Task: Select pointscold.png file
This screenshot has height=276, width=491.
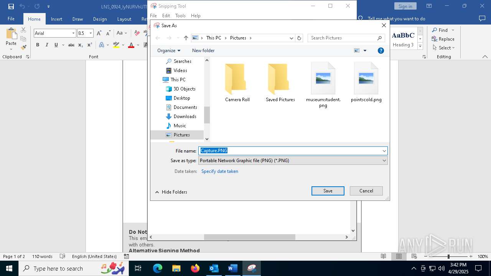Action: 366,82
